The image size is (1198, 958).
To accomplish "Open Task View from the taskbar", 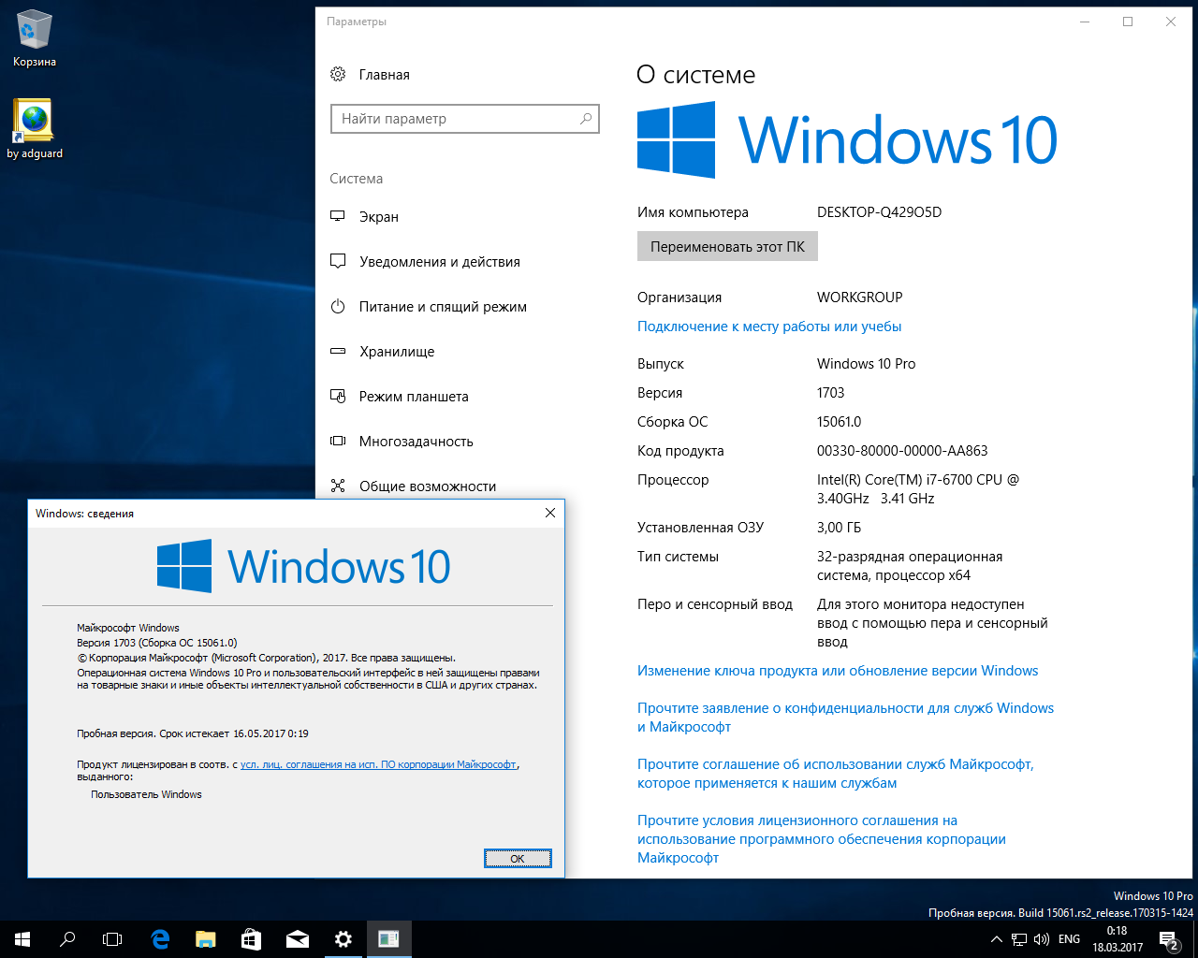I will 112,939.
